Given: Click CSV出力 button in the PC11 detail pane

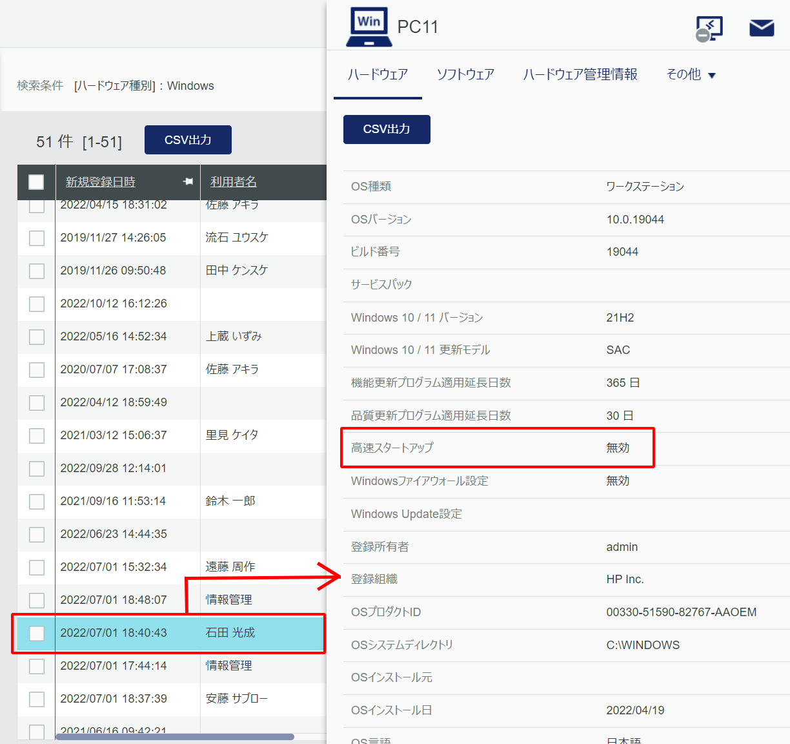Looking at the screenshot, I should [x=387, y=129].
